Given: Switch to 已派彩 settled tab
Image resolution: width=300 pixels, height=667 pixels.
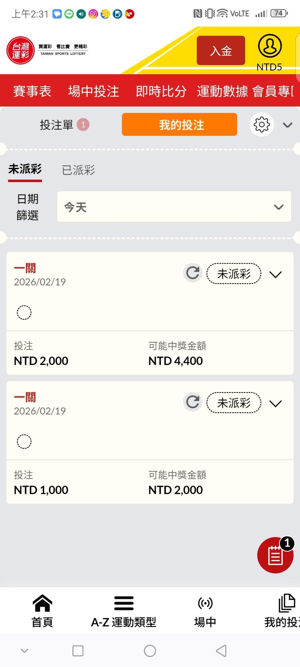Looking at the screenshot, I should [78, 170].
